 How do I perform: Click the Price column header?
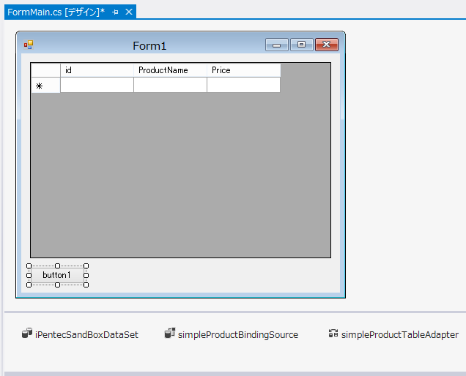pyautogui.click(x=244, y=70)
